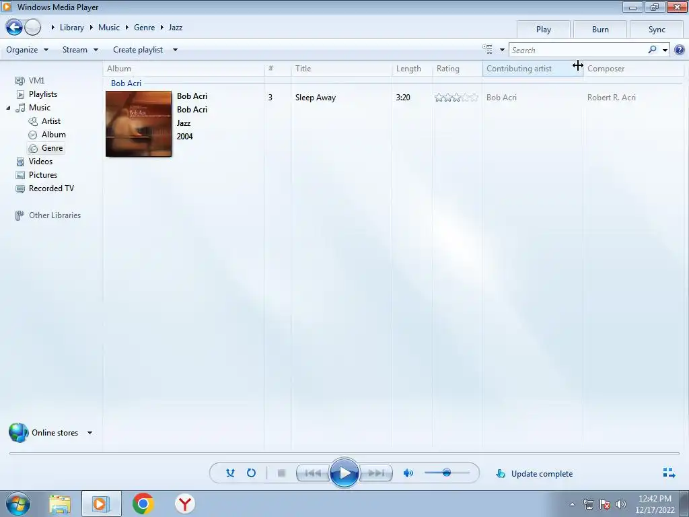Screen dimensions: 689x517
Task: Sort by the Contributing artist header
Action: coord(533,69)
